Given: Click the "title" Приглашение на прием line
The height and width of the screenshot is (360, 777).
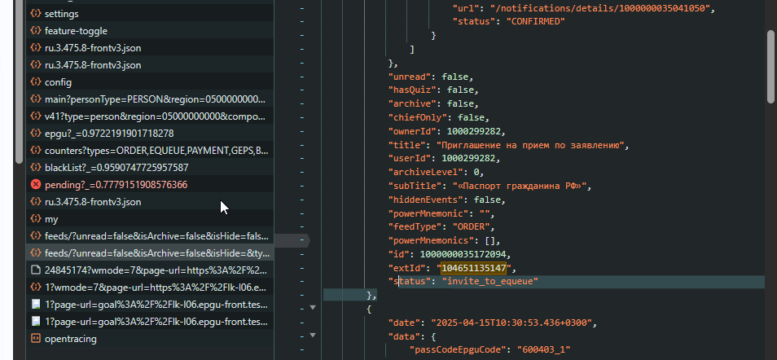Looking at the screenshot, I should (x=508, y=145).
